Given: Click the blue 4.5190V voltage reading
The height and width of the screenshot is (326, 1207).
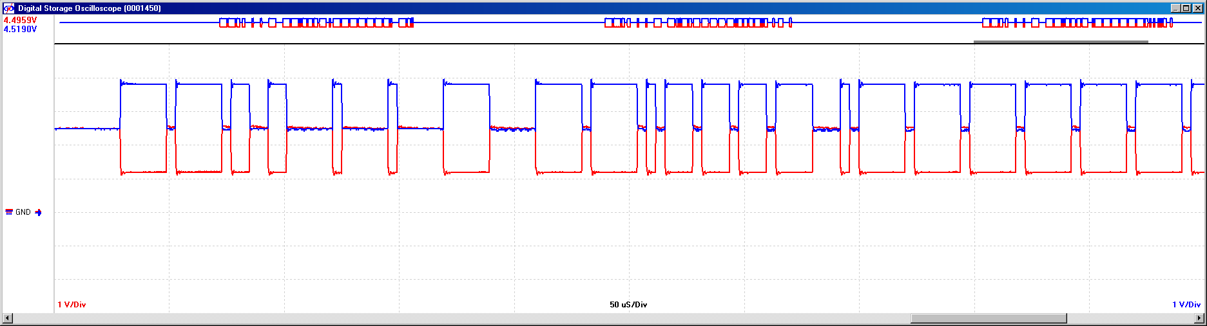Looking at the screenshot, I should pyautogui.click(x=20, y=29).
